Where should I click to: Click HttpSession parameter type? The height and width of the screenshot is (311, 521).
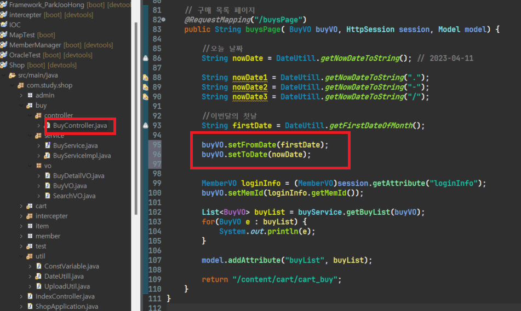click(370, 30)
